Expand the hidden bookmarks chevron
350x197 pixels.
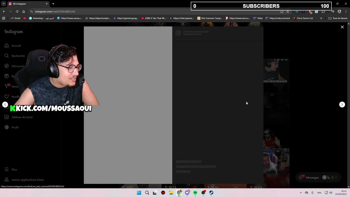point(321,18)
